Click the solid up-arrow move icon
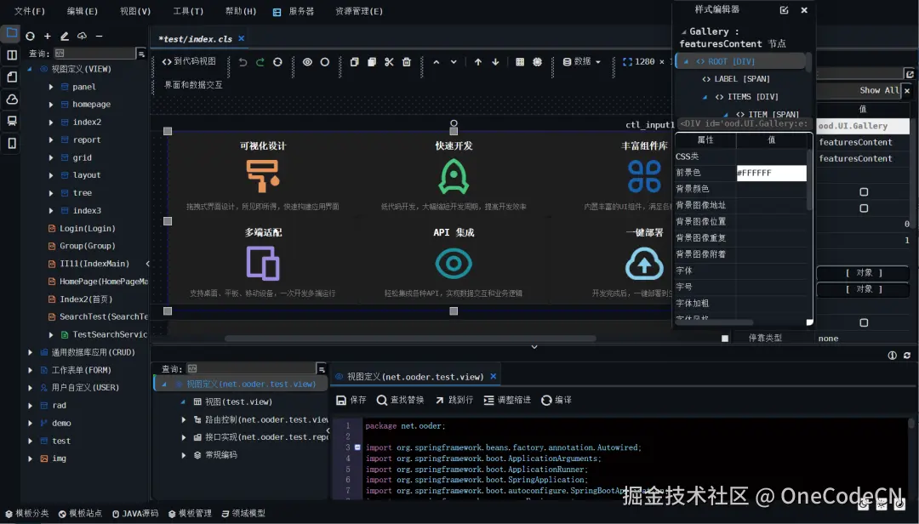Screen dimensions: 919x524 pyautogui.click(x=478, y=62)
